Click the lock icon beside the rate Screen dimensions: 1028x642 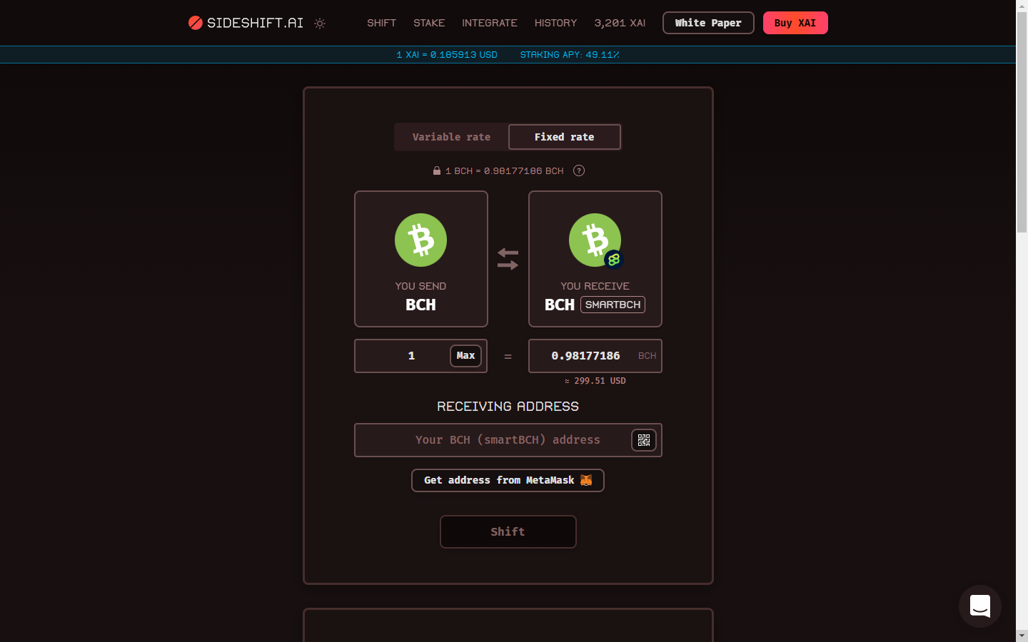tap(437, 170)
